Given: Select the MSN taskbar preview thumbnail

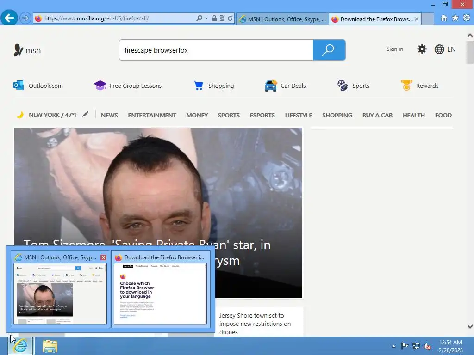Looking at the screenshot, I should tap(60, 294).
